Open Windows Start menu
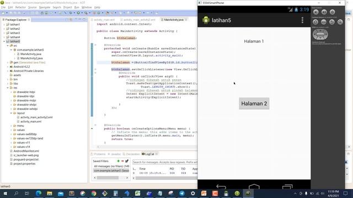 tap(5, 193)
